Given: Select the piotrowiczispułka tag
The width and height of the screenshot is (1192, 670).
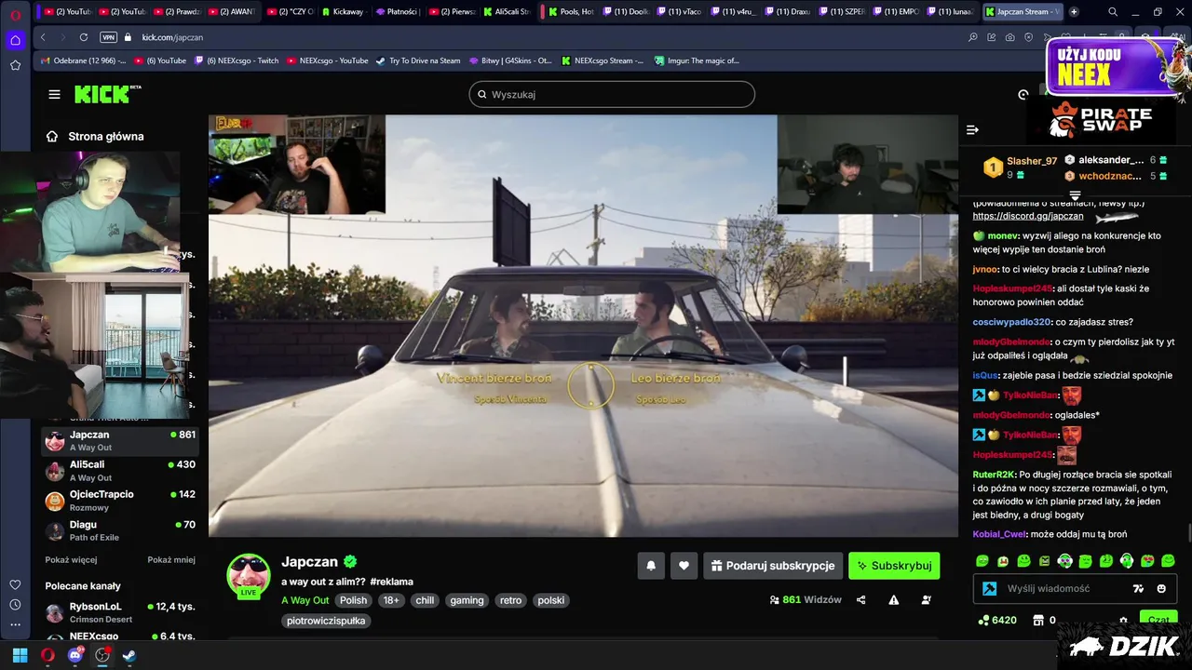Looking at the screenshot, I should pyautogui.click(x=326, y=621).
